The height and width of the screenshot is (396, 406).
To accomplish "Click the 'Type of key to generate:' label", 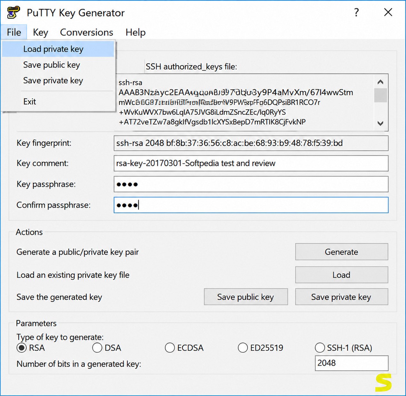I will pyautogui.click(x=60, y=337).
